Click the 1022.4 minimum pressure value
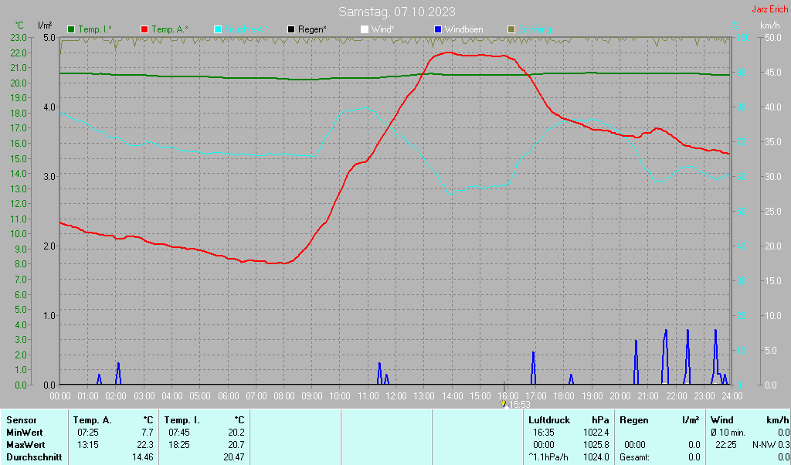The image size is (791, 465). [x=596, y=433]
